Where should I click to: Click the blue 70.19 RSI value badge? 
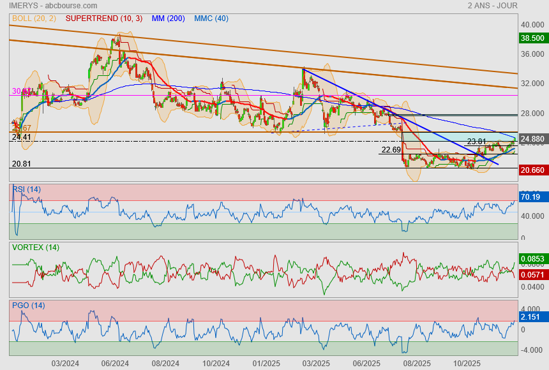point(531,197)
